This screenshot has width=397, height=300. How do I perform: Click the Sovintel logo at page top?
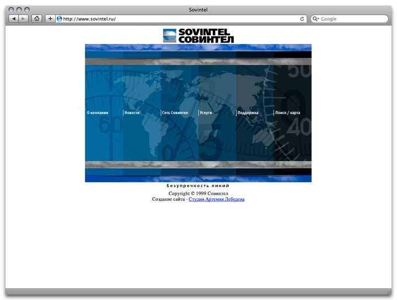point(198,35)
